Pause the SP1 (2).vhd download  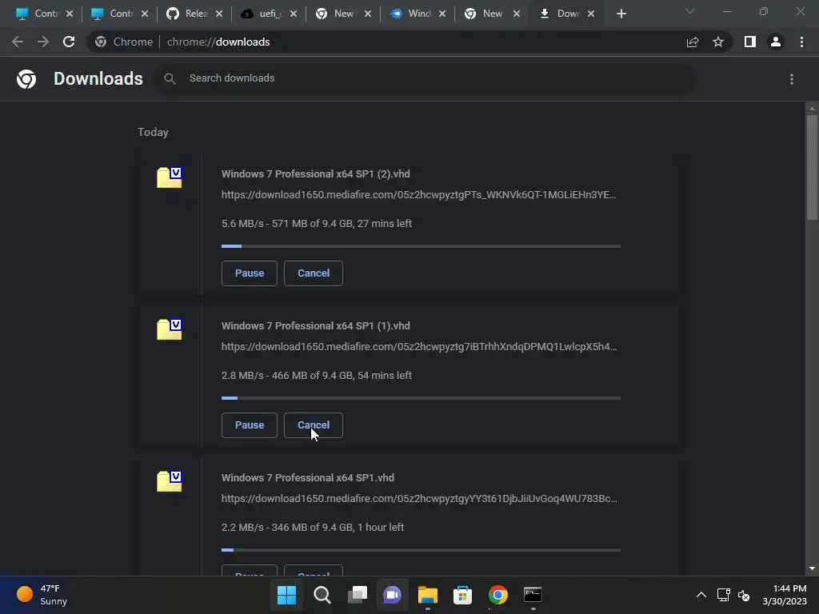250,273
